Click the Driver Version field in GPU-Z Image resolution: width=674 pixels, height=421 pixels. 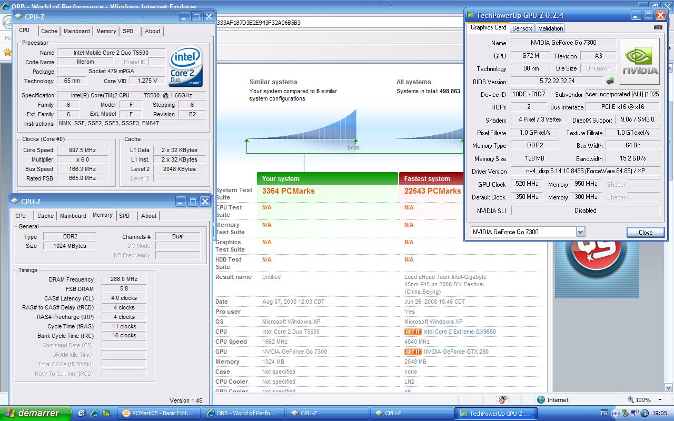585,171
